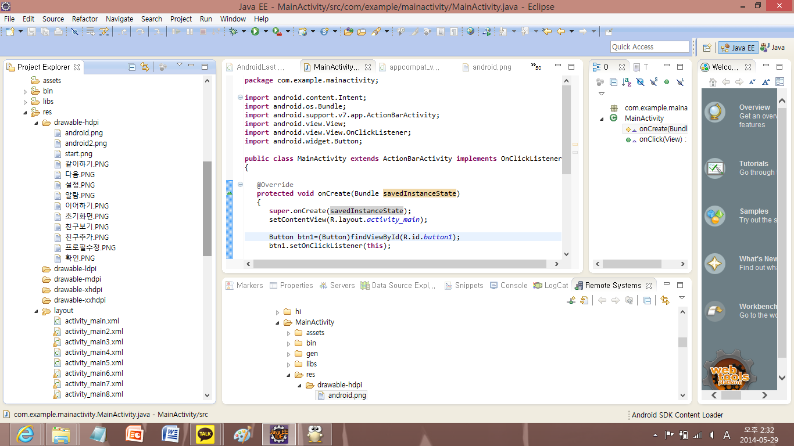Click the editor vertical scrollbar thumb
Screen dimensions: 794x446
pos(567,130)
